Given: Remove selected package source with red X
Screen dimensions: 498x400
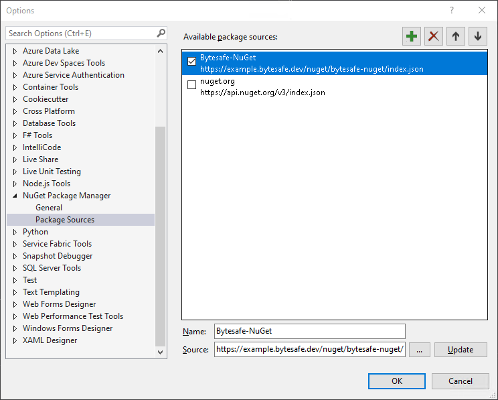Looking at the screenshot, I should tap(434, 36).
